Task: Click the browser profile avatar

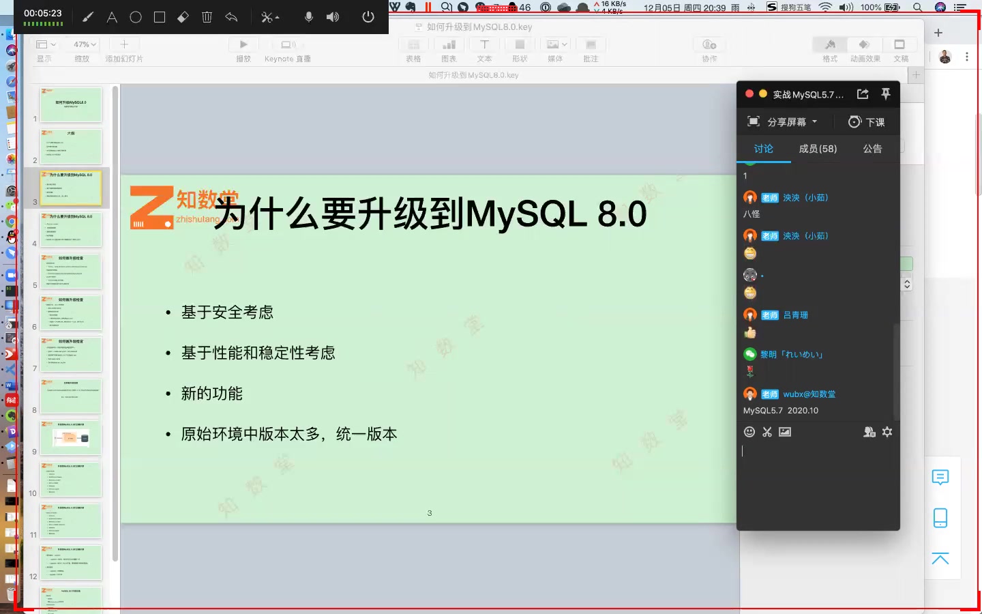Action: (x=944, y=57)
